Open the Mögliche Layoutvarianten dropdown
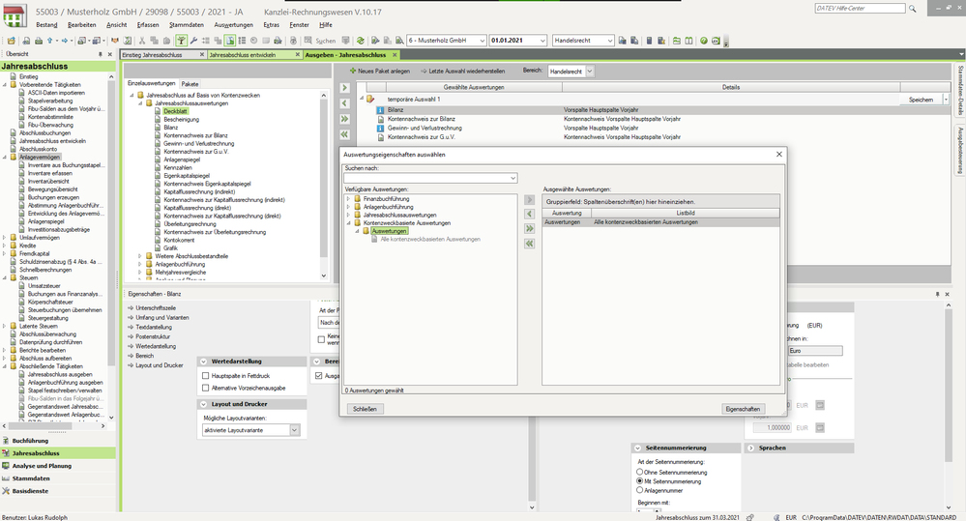The image size is (966, 521). click(x=295, y=430)
